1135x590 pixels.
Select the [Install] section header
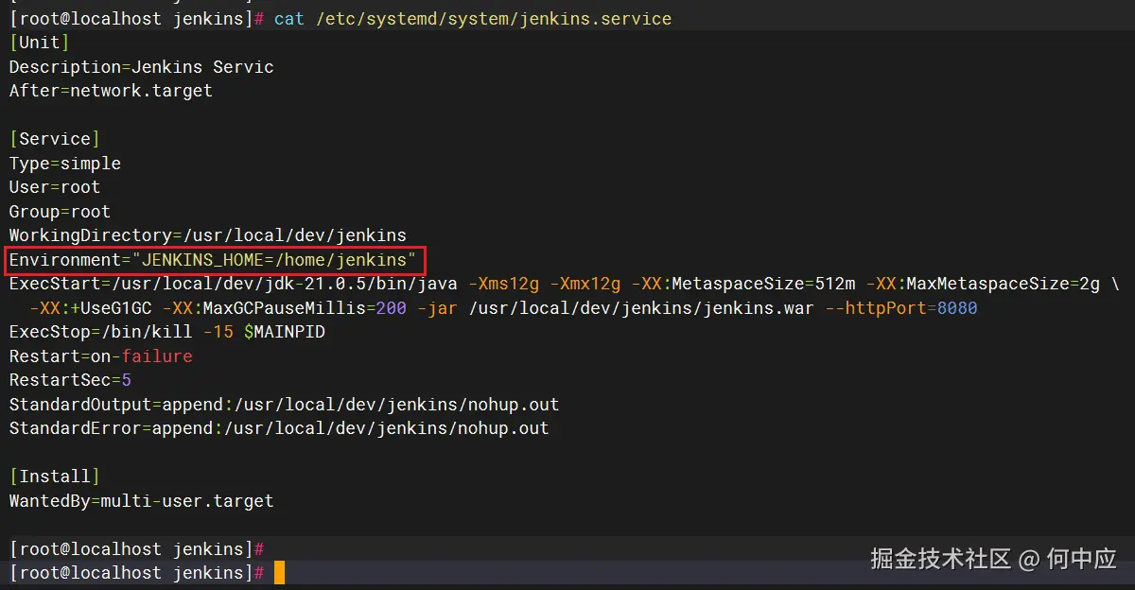coord(55,477)
